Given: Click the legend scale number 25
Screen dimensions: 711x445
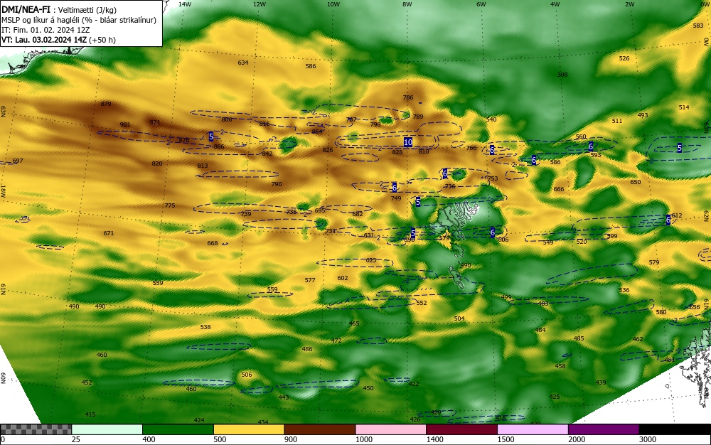Looking at the screenshot, I should click(76, 439).
